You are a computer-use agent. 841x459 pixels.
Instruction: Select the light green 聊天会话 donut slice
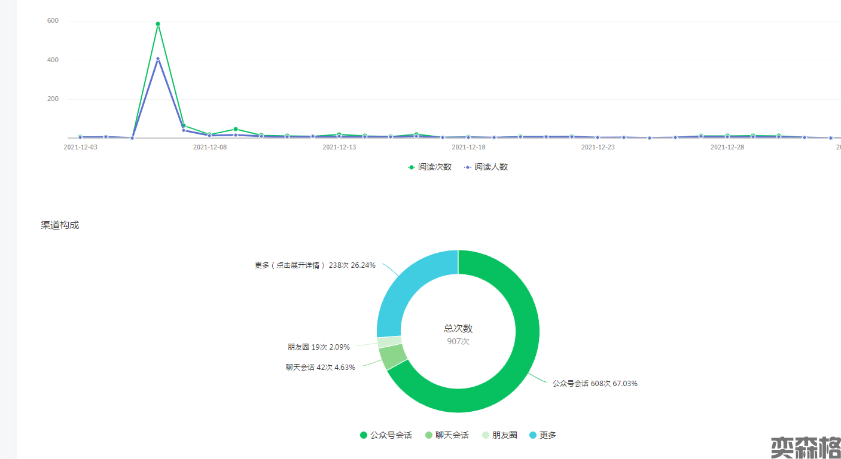coord(393,357)
